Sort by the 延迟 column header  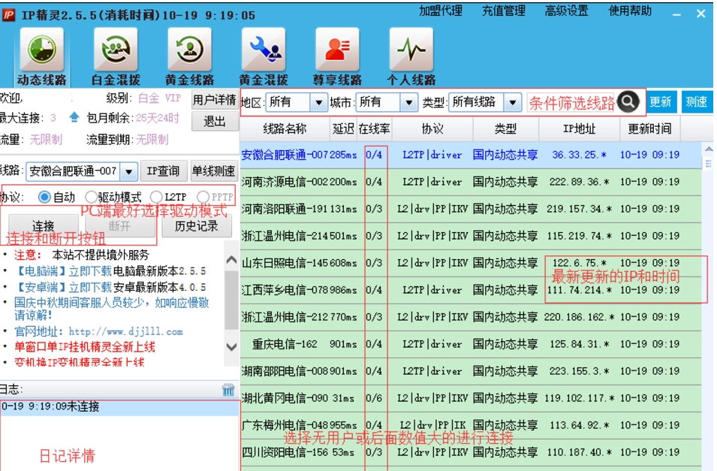coord(343,129)
